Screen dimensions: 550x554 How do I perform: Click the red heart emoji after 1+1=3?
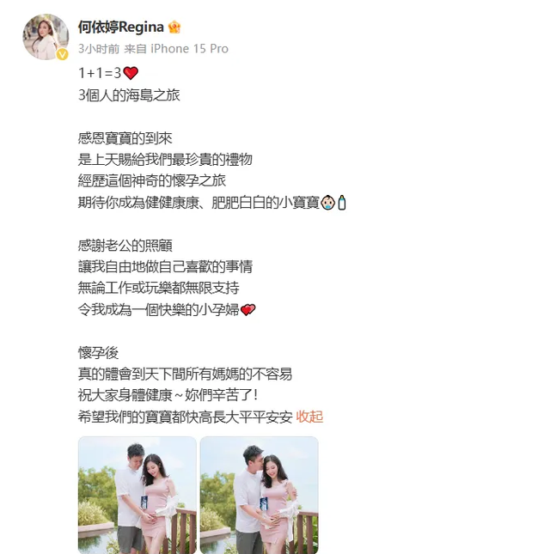tap(131, 73)
